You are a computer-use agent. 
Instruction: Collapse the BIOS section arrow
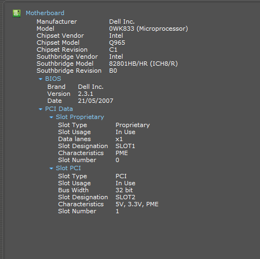tap(41, 79)
